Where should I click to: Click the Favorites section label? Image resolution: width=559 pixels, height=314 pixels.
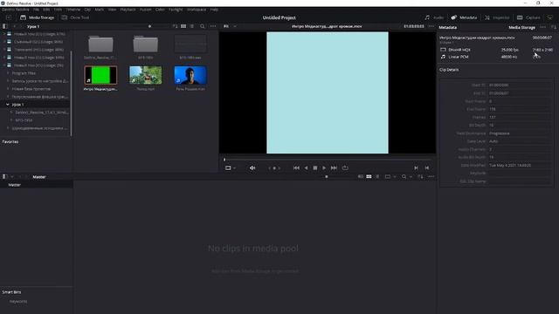point(10,141)
